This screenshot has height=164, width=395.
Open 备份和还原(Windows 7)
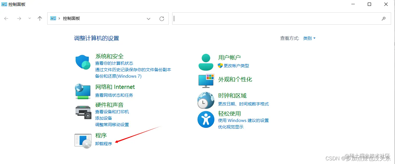118,76
